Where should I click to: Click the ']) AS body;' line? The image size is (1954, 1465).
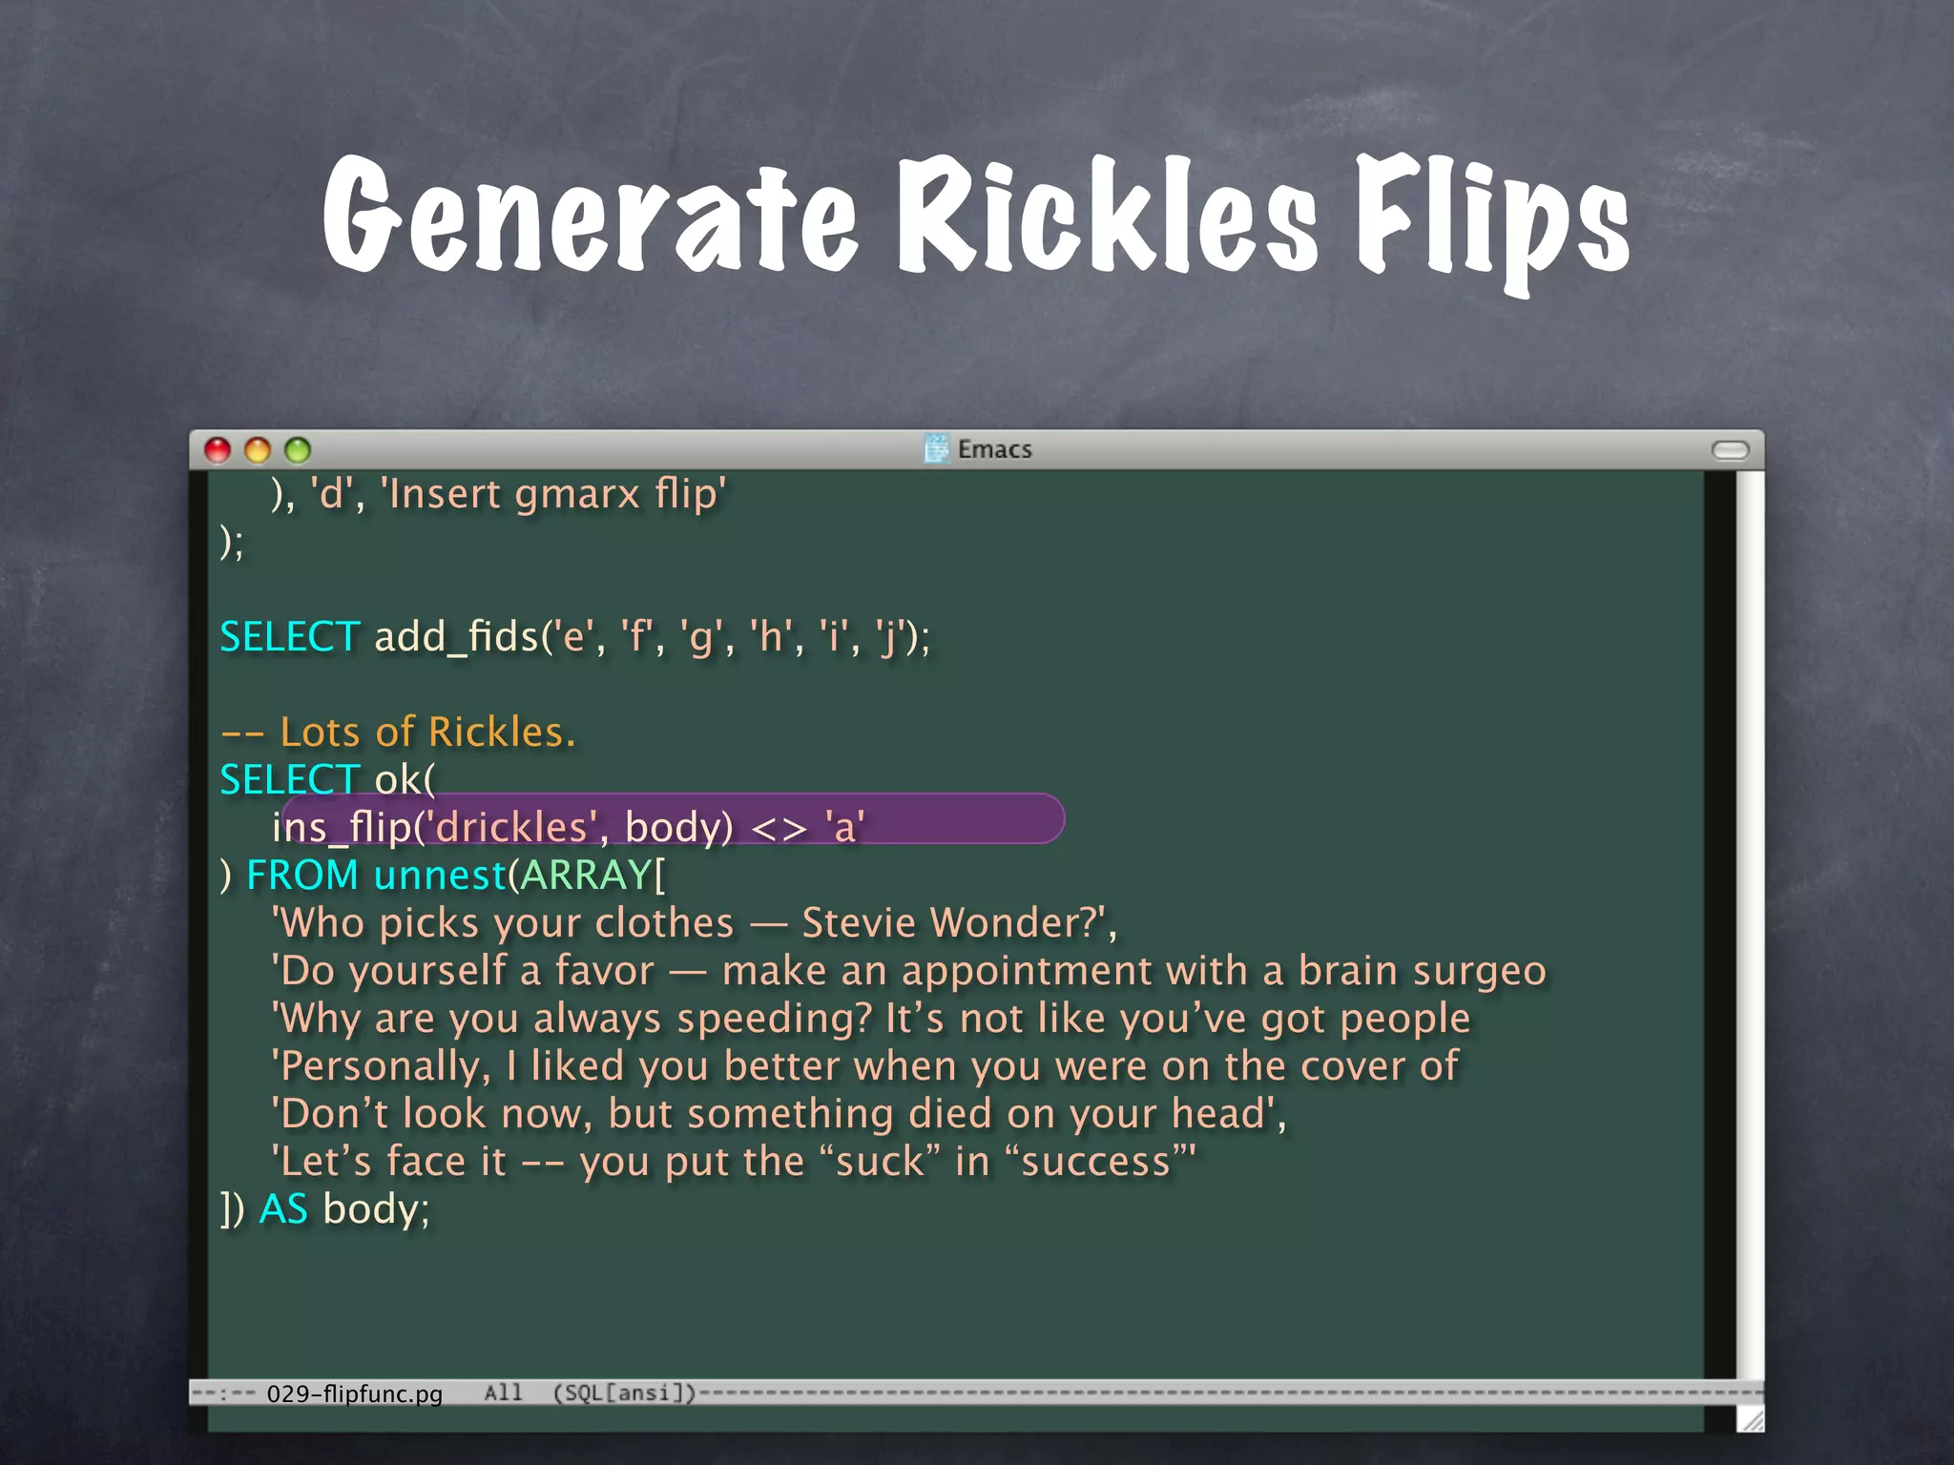[325, 1208]
